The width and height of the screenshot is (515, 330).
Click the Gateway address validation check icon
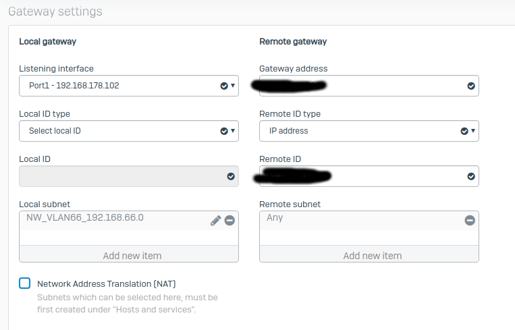pyautogui.click(x=471, y=86)
